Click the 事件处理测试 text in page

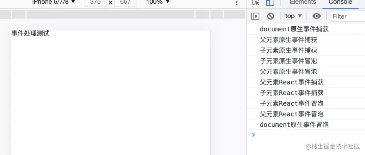pyautogui.click(x=30, y=33)
